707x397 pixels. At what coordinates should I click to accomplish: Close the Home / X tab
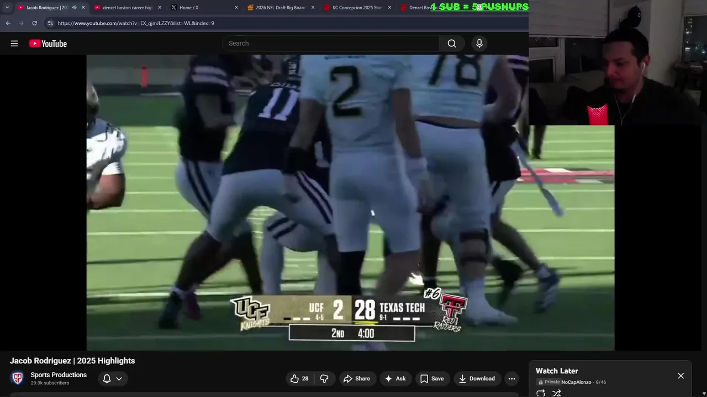click(236, 8)
